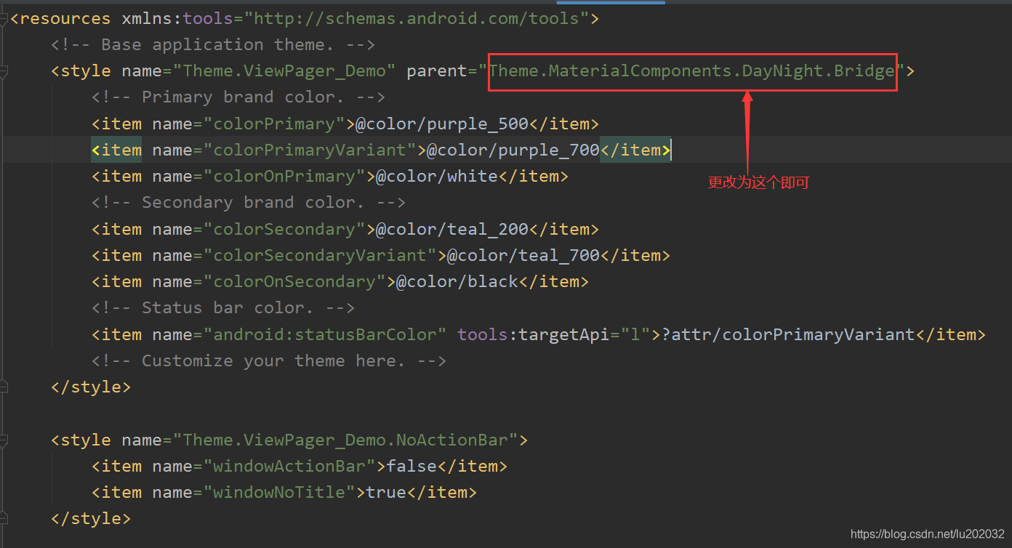The image size is (1012, 548).
Task: Click the "colorOnSecondary" attribute name
Action: [x=294, y=282]
